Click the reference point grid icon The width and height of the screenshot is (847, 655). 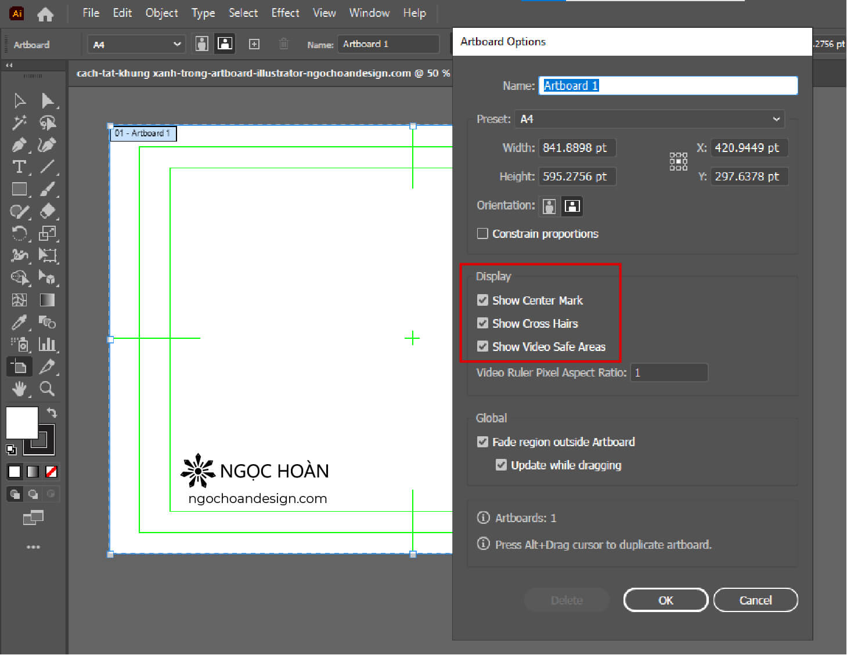(678, 162)
